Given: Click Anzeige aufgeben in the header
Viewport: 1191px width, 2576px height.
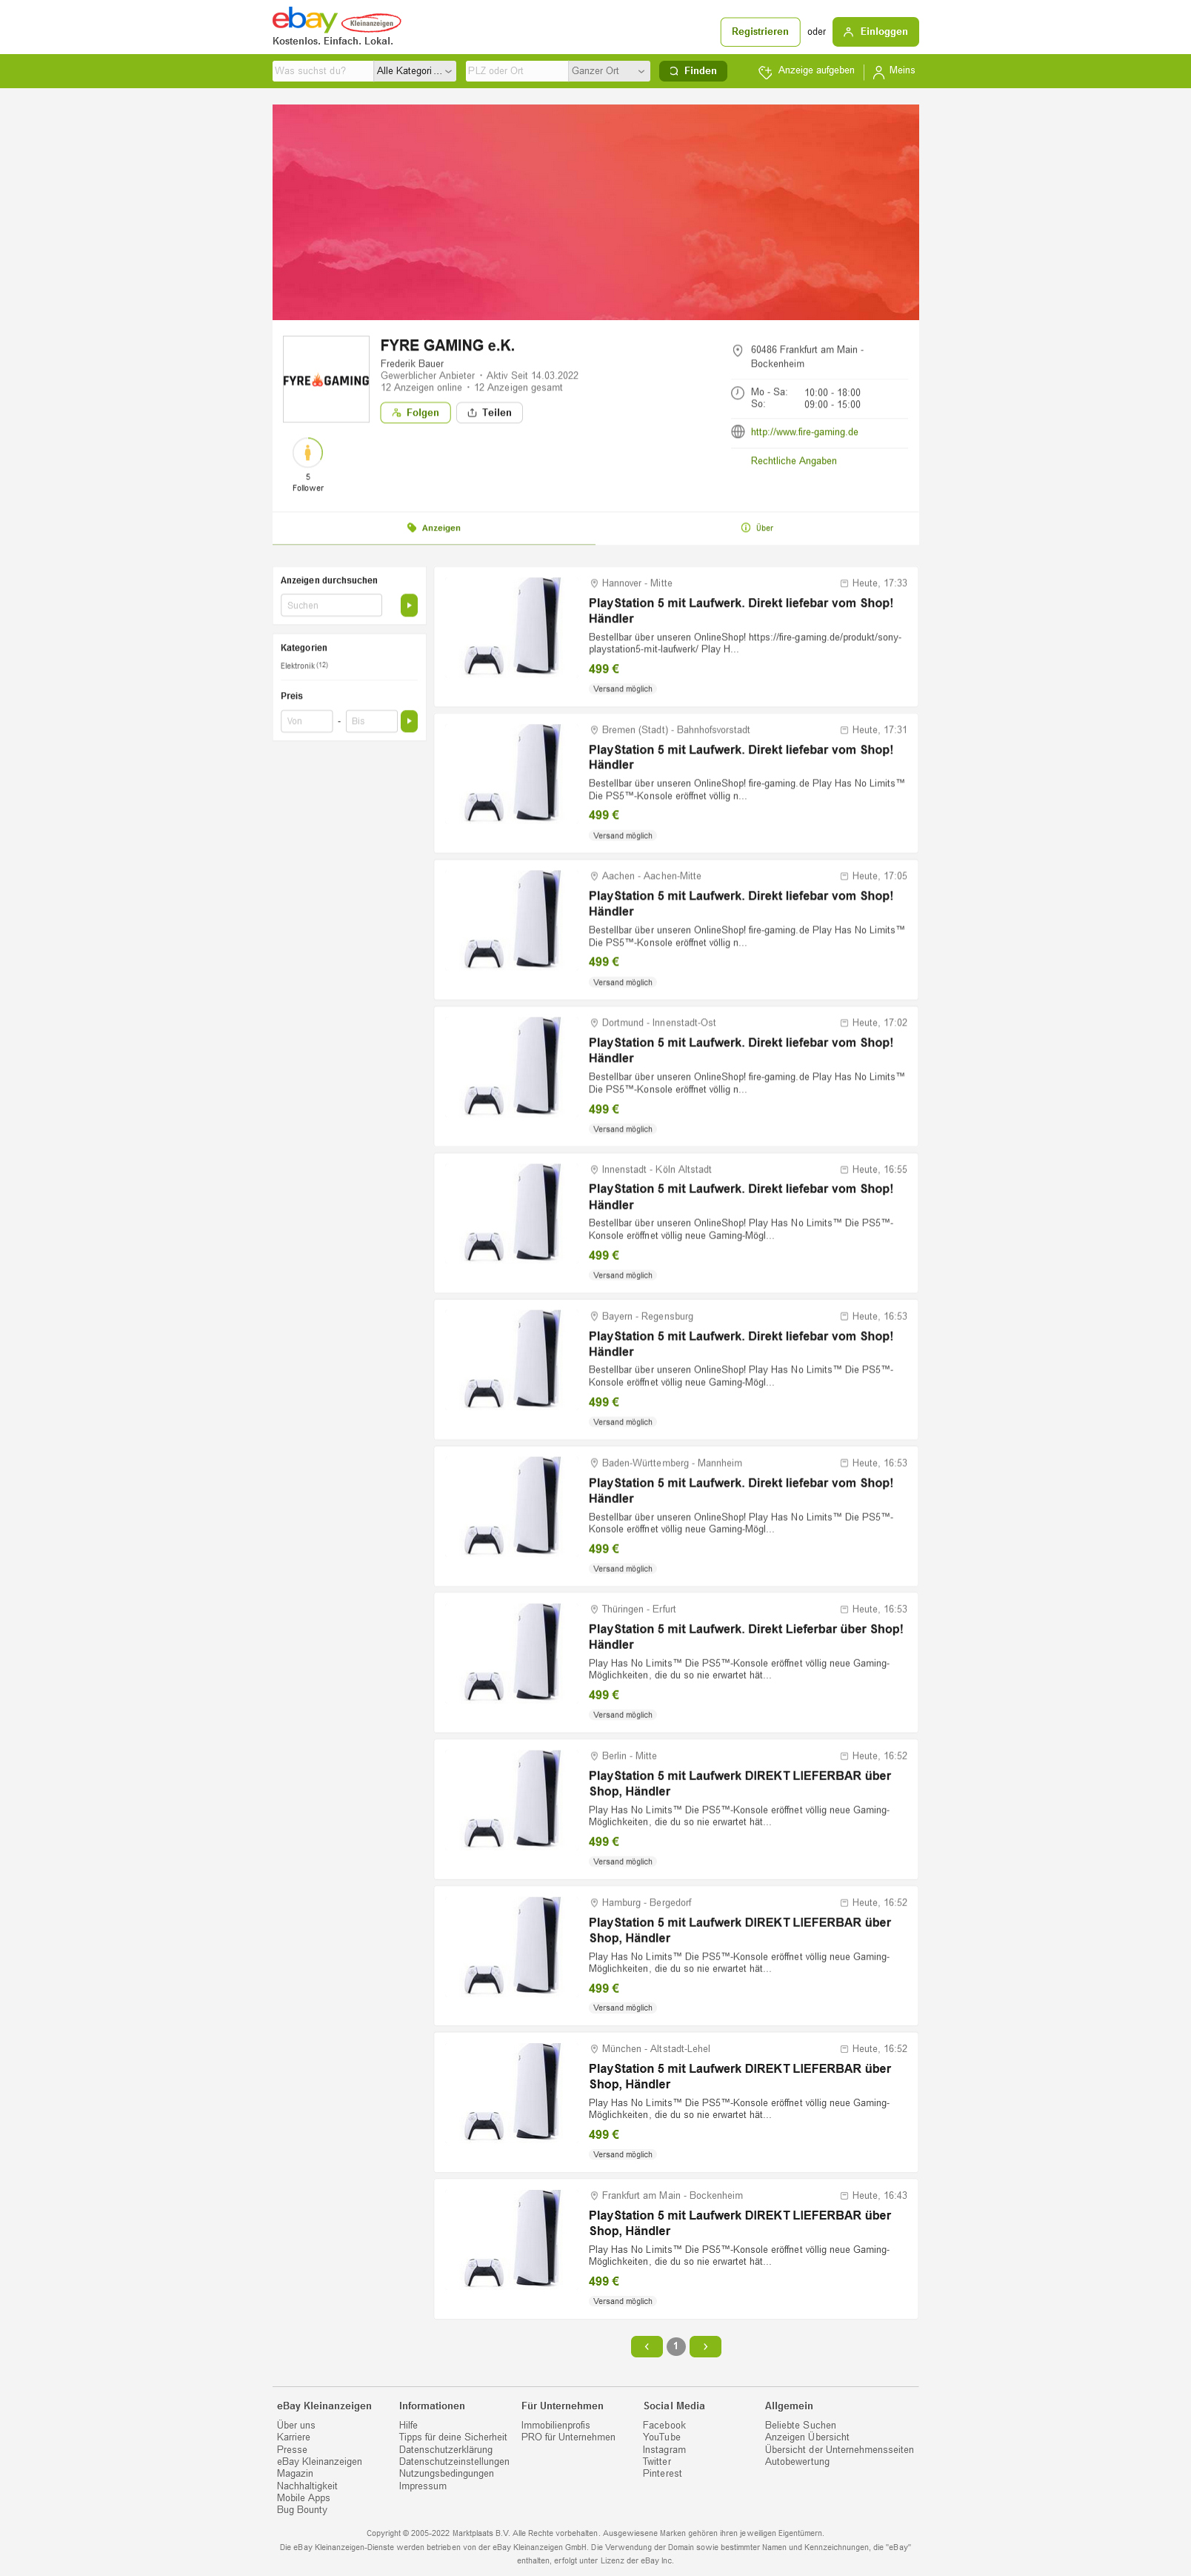Looking at the screenshot, I should [807, 71].
